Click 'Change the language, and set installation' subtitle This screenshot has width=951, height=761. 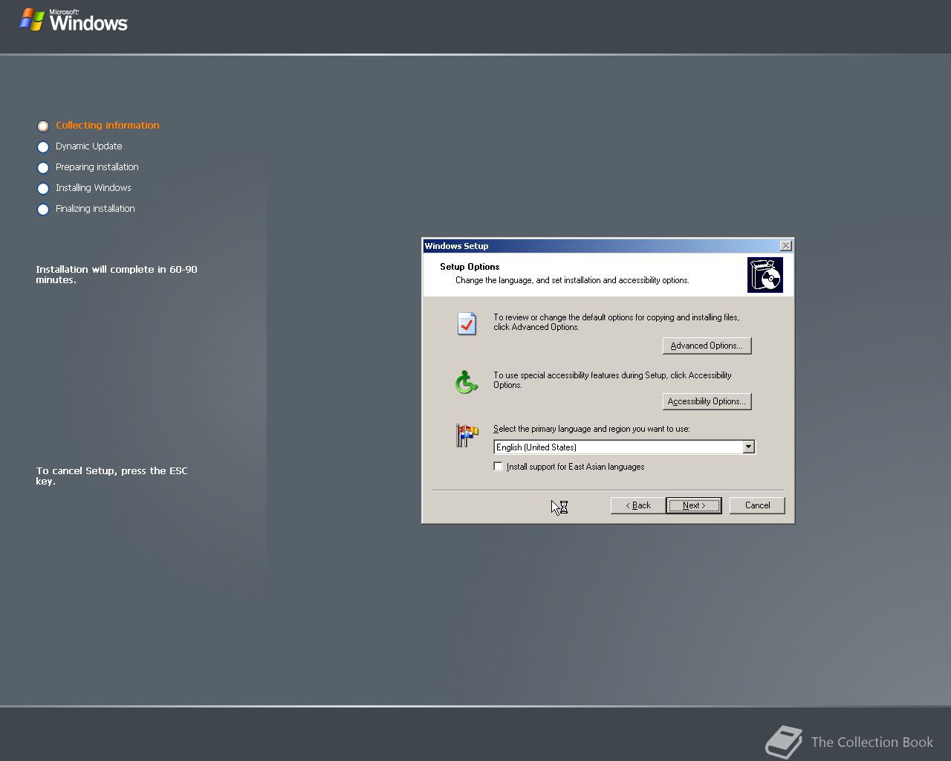(572, 280)
